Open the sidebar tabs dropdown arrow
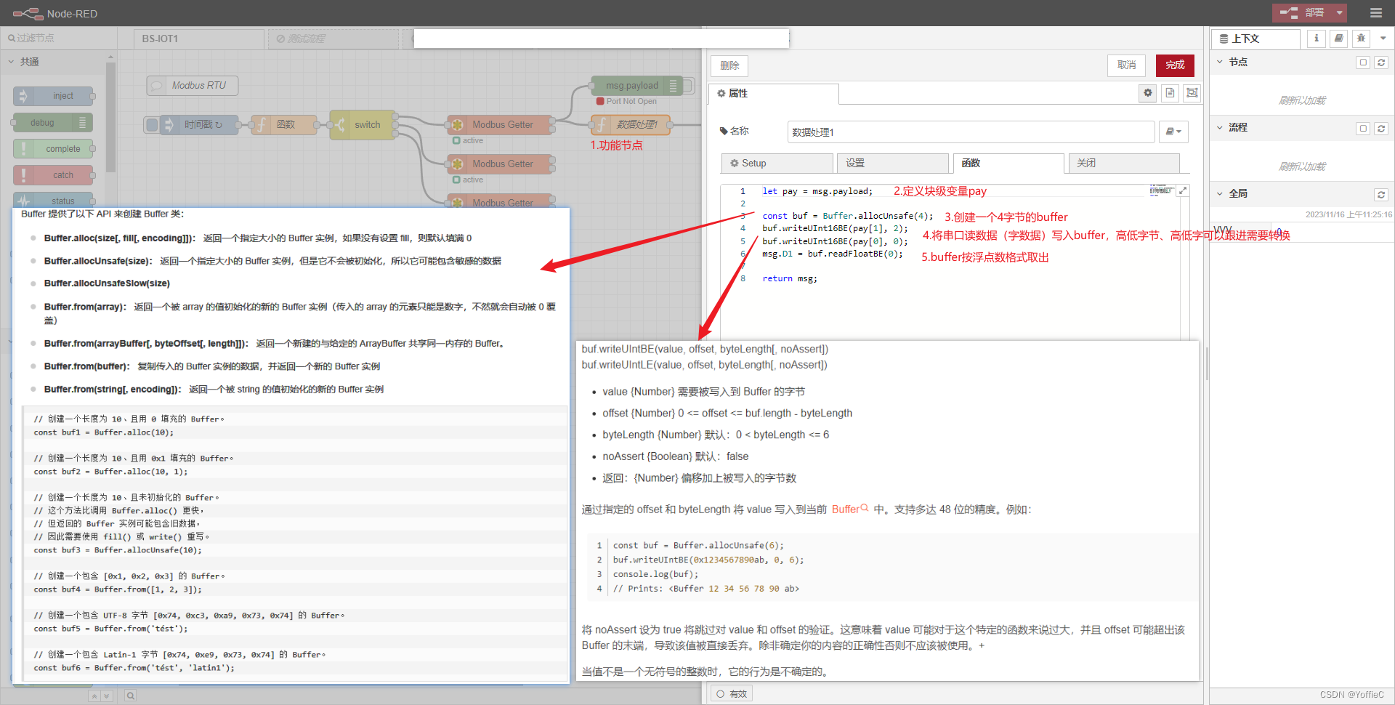 [1383, 39]
